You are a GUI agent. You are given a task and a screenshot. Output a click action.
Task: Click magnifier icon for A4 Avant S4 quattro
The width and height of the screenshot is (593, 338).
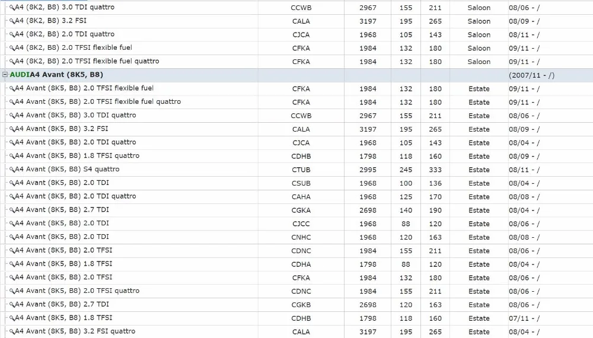point(12,170)
